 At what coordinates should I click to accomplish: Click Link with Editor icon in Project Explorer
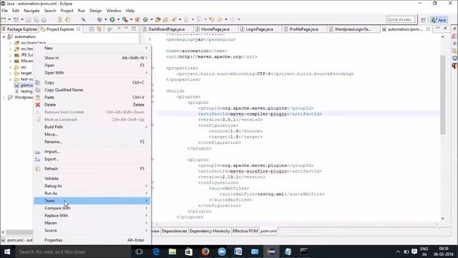99,29
